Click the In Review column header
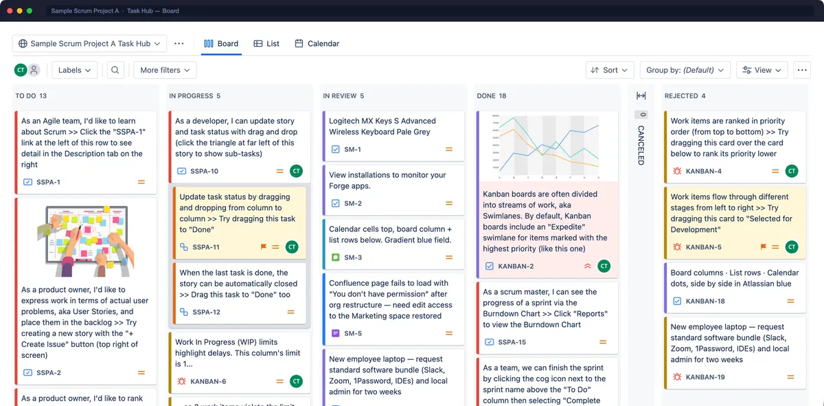 343,95
